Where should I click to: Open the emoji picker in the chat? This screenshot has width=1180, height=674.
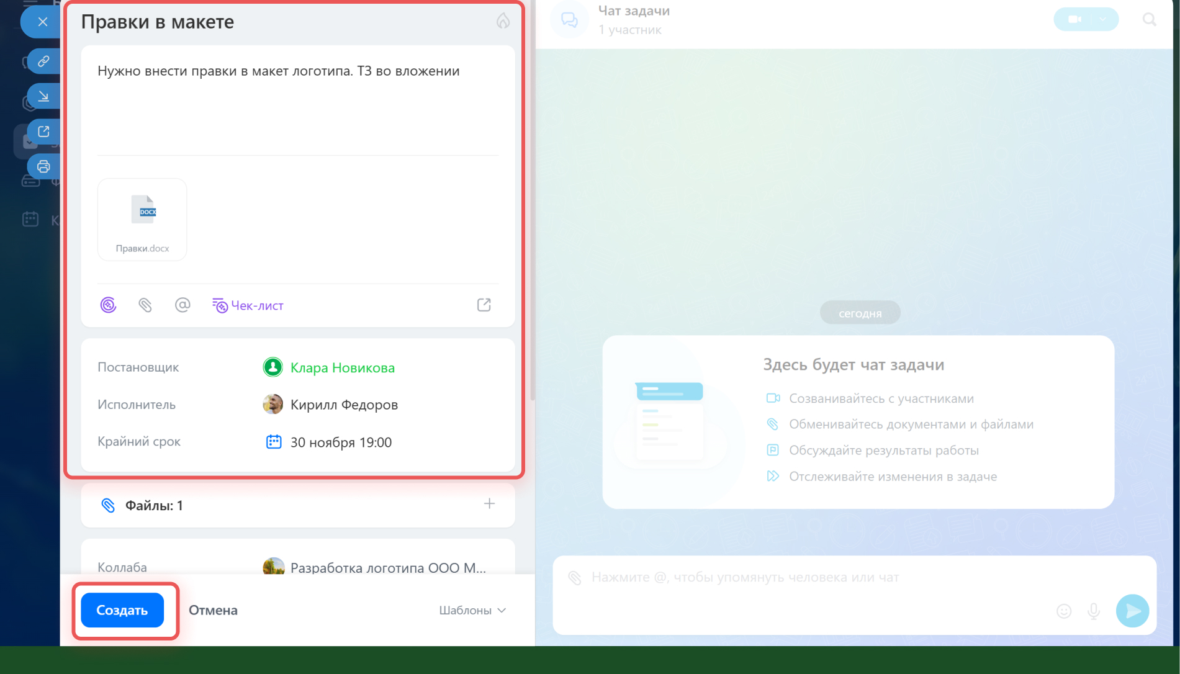pyautogui.click(x=1064, y=611)
